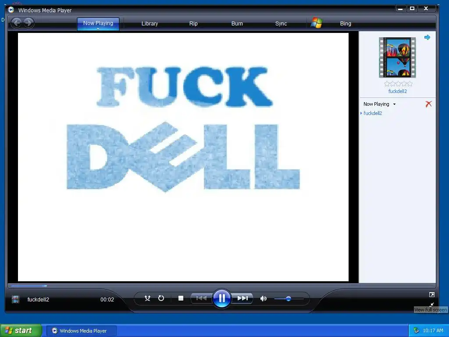
Task: Select fuckdell2 in the playlist
Action: point(373,113)
